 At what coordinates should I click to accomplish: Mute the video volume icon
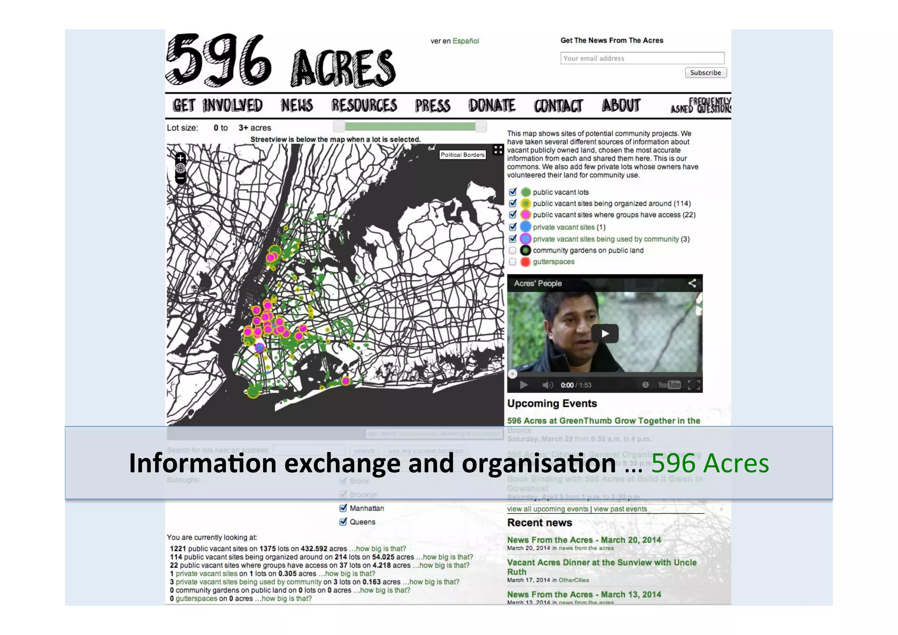[547, 385]
